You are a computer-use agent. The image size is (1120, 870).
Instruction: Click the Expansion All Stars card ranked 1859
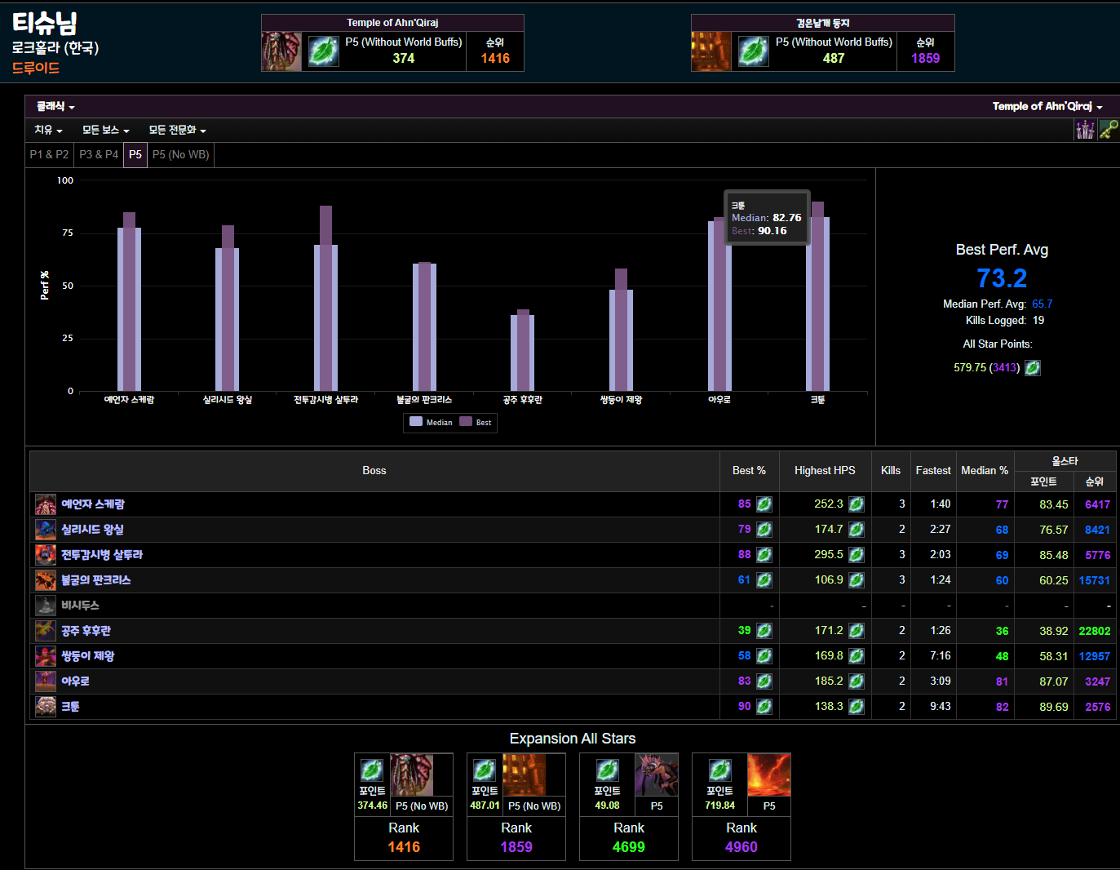[516, 806]
